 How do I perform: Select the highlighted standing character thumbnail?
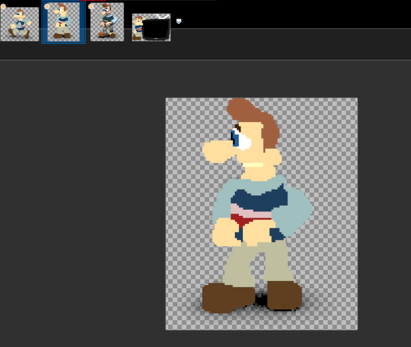pyautogui.click(x=63, y=22)
